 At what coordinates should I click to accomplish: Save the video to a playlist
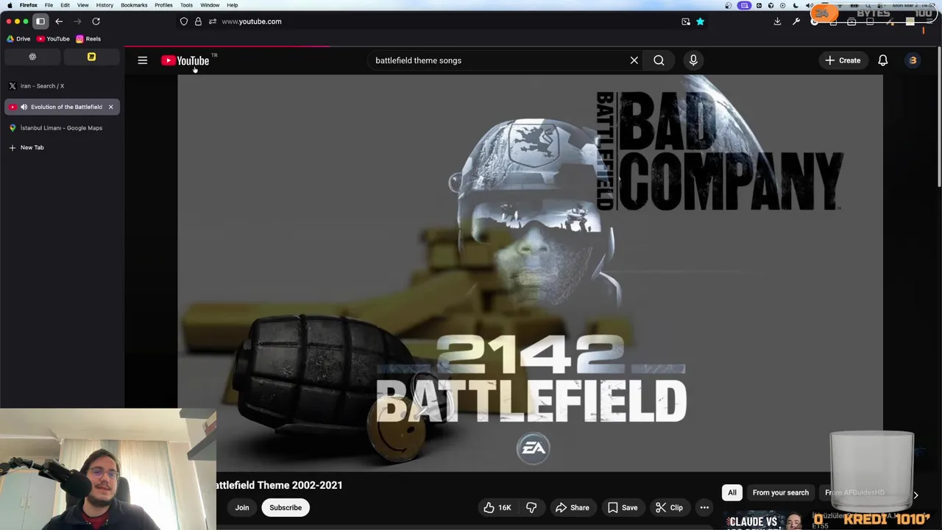click(x=623, y=507)
